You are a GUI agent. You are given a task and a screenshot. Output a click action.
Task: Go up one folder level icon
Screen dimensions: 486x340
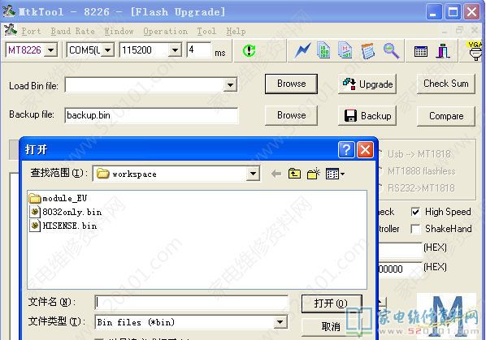tap(294, 174)
